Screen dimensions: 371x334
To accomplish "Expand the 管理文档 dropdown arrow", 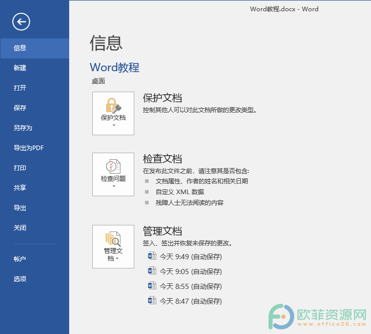I will pos(117,259).
